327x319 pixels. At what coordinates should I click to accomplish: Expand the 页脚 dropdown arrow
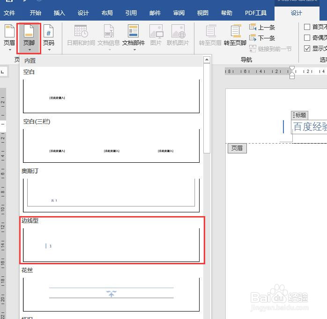30,50
